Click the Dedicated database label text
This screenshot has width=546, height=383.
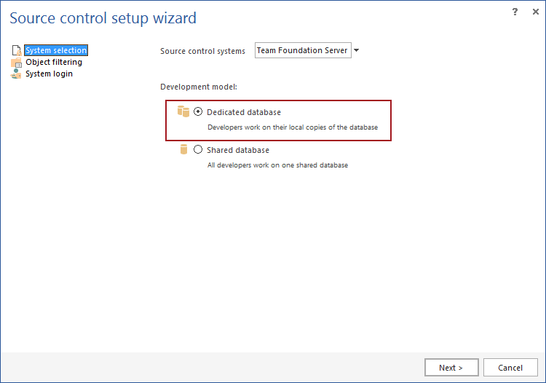244,112
